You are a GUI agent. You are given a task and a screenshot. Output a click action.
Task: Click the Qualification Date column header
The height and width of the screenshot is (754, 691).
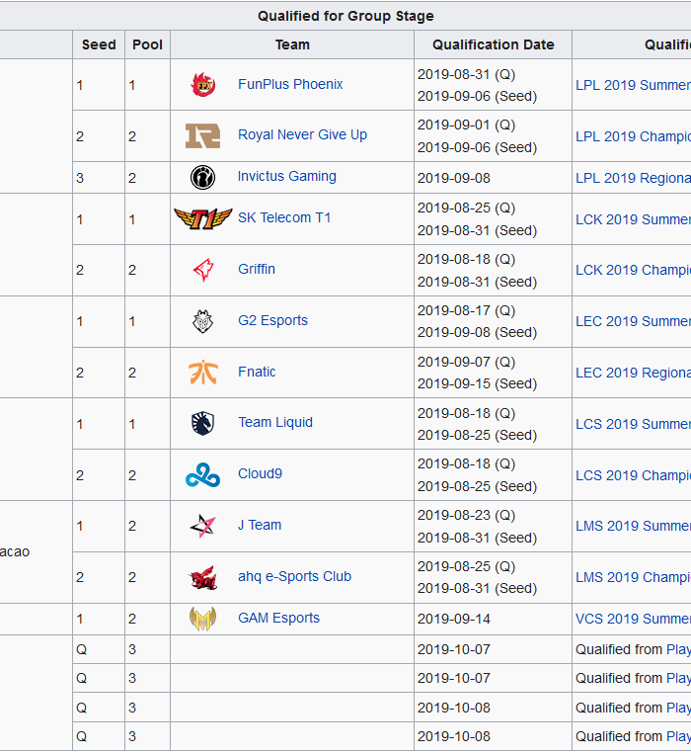[493, 44]
